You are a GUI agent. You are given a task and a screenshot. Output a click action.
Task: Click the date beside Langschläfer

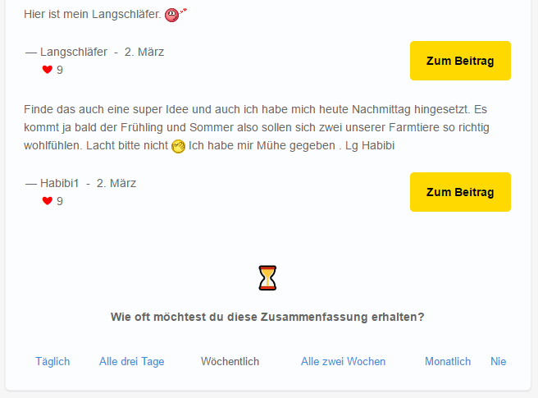point(144,52)
